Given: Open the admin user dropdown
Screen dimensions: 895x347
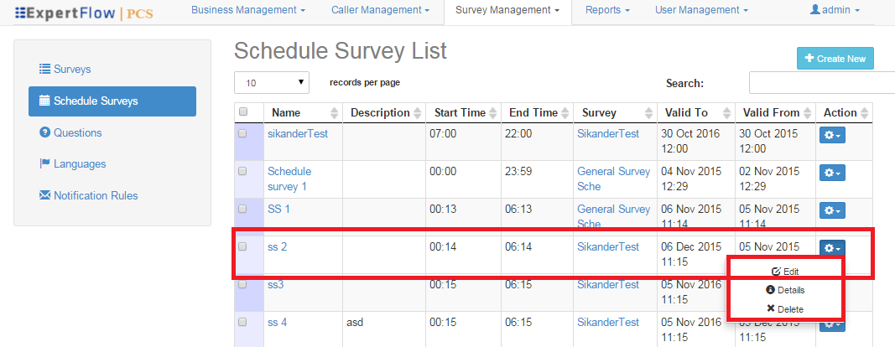Looking at the screenshot, I should (x=834, y=11).
